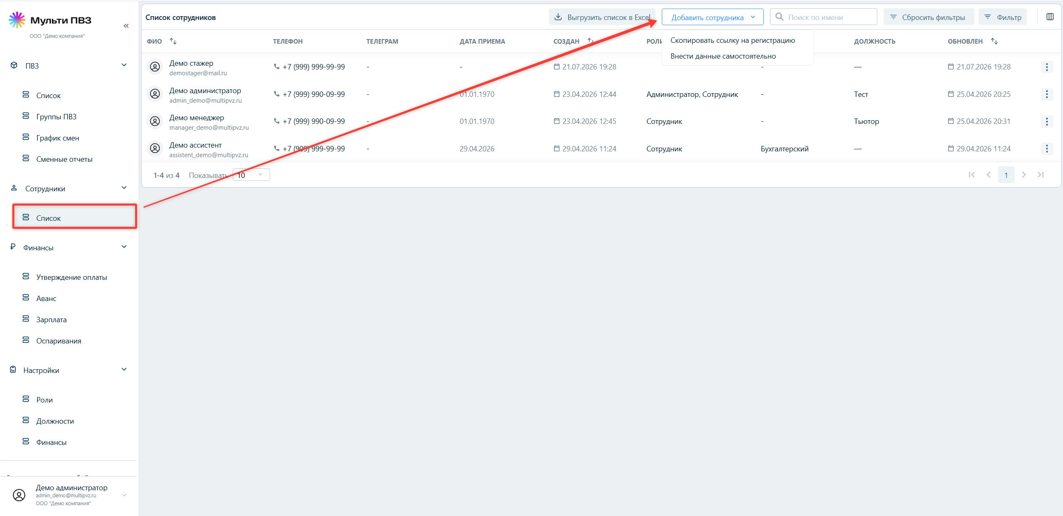Collapse the Финансы sidebar section
1063x516 pixels.
click(x=124, y=247)
